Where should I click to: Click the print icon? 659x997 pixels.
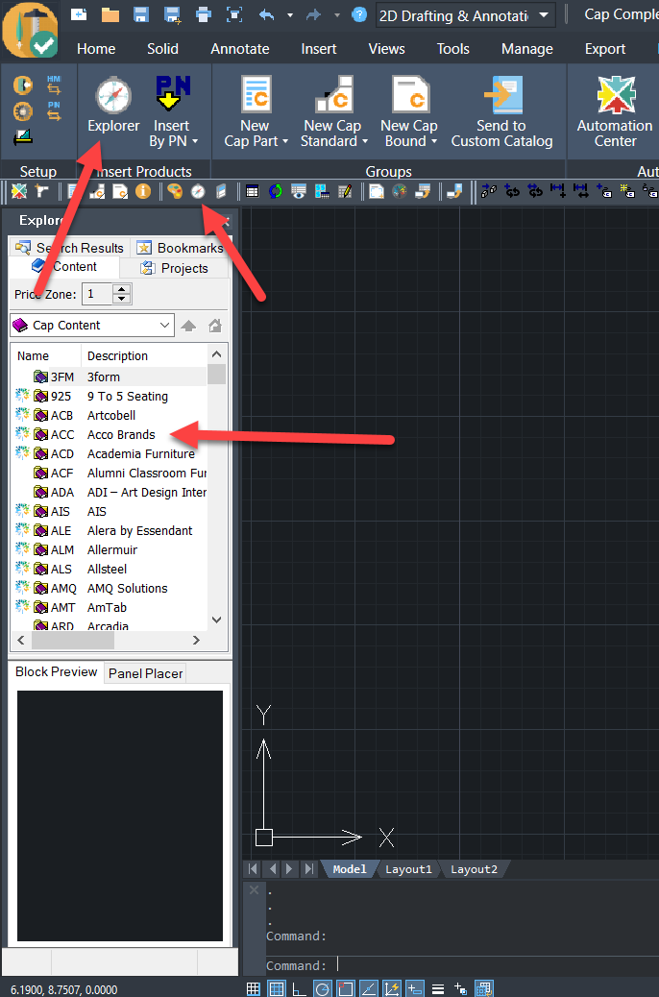point(203,14)
